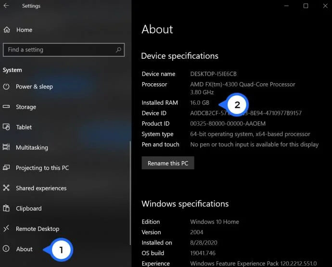Screen dimensions: 332x267
Task: Click Windows specifications heading
Action: pyautogui.click(x=185, y=203)
